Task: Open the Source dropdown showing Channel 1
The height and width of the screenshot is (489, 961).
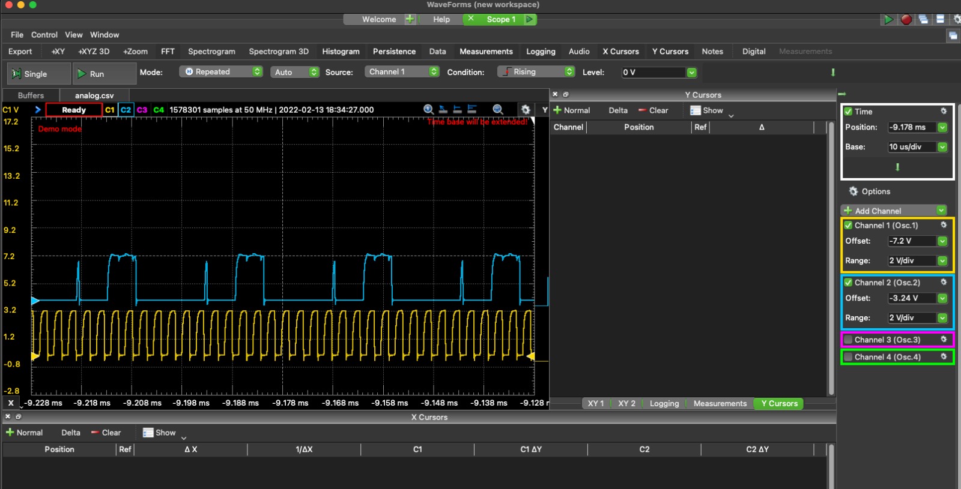Action: [402, 71]
